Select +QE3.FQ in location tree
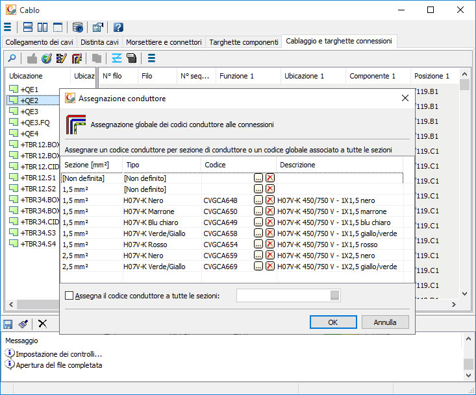Screen dimensions: 476x395 [34, 123]
